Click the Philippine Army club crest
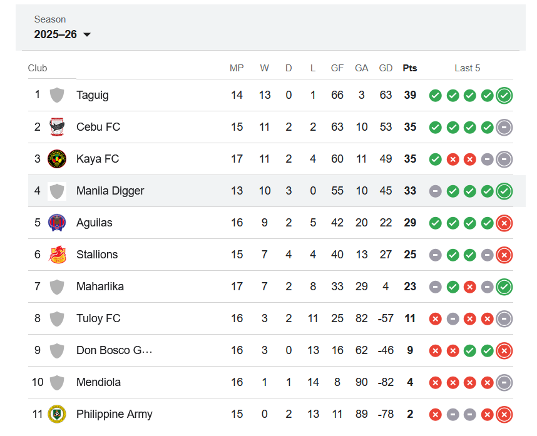 click(57, 414)
